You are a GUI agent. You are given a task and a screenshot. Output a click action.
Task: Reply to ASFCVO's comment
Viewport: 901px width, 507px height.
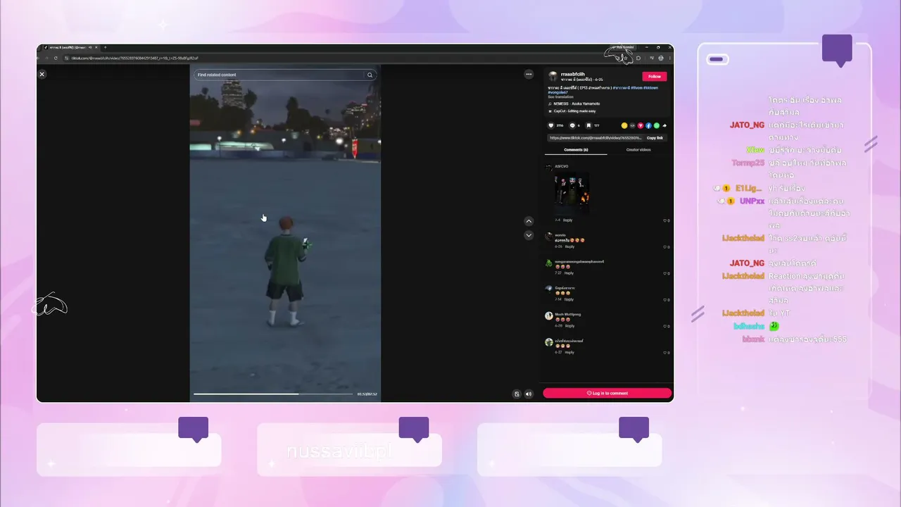567,220
